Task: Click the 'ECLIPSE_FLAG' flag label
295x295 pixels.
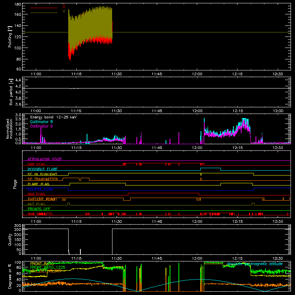Action: click(40, 189)
